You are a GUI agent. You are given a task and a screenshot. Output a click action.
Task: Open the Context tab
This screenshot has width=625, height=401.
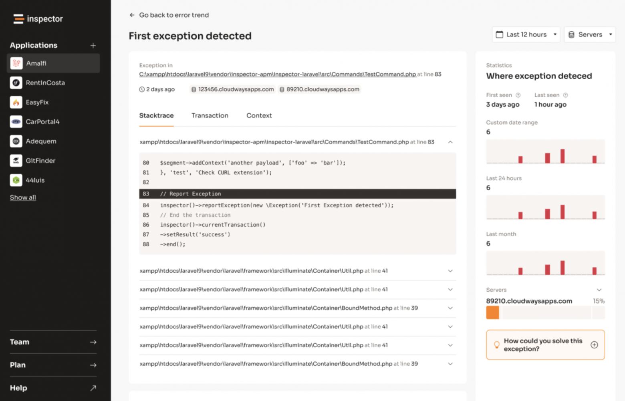(259, 116)
